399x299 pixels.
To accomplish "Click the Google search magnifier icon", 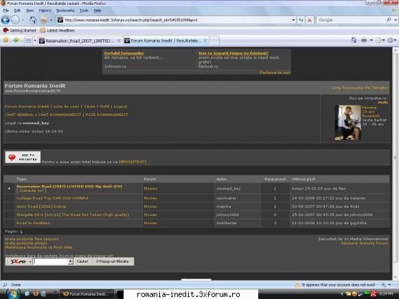I will [x=389, y=20].
